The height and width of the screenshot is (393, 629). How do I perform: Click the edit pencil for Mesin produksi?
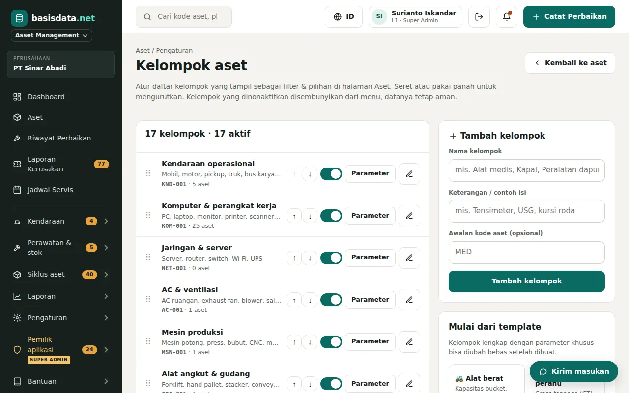(x=409, y=342)
